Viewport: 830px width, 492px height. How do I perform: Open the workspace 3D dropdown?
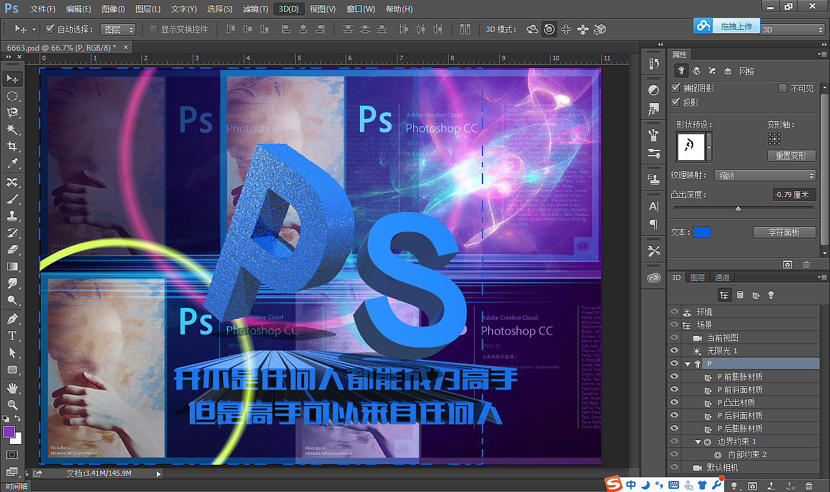[x=792, y=29]
